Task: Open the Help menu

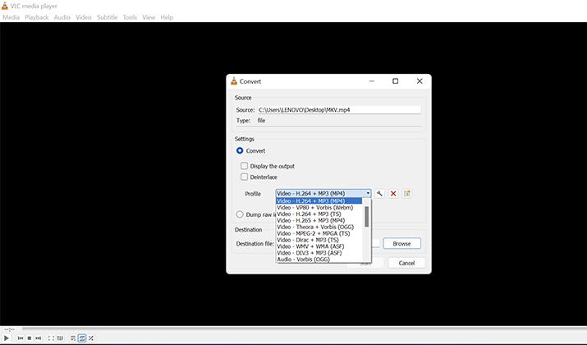Action: [167, 17]
